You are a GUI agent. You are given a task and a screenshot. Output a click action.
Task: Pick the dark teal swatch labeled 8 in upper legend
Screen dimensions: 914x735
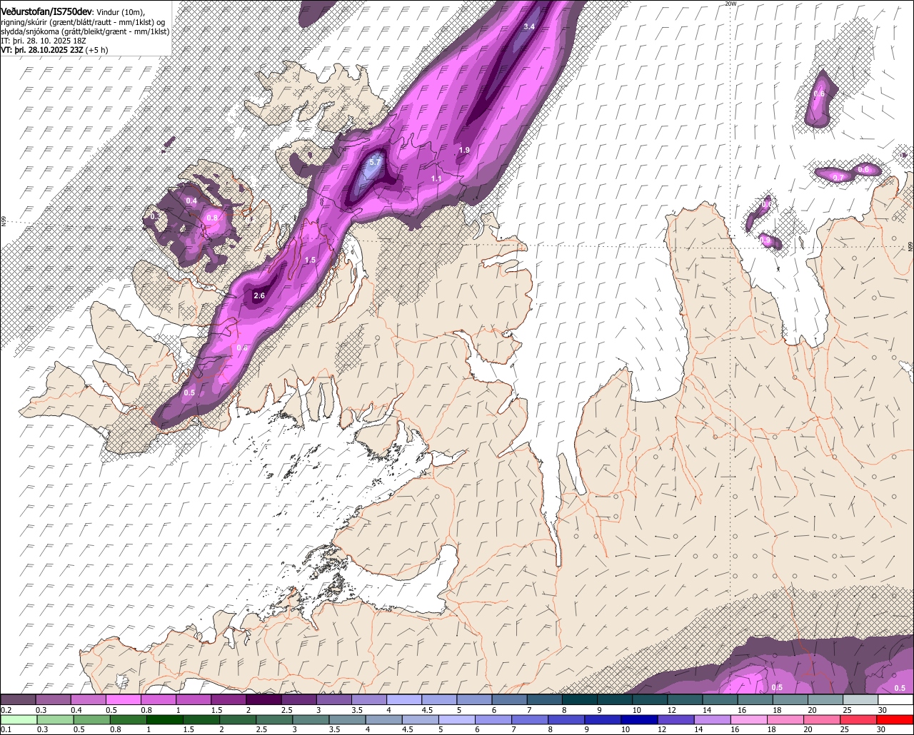click(x=580, y=700)
